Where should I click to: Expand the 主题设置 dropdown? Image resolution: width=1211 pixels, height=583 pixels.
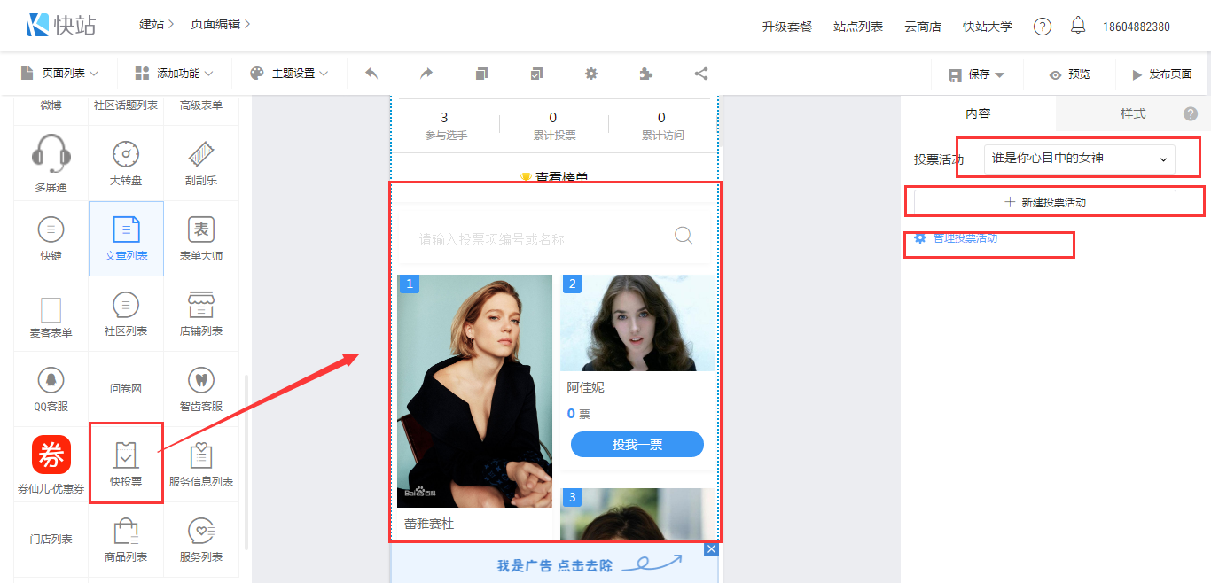click(289, 74)
